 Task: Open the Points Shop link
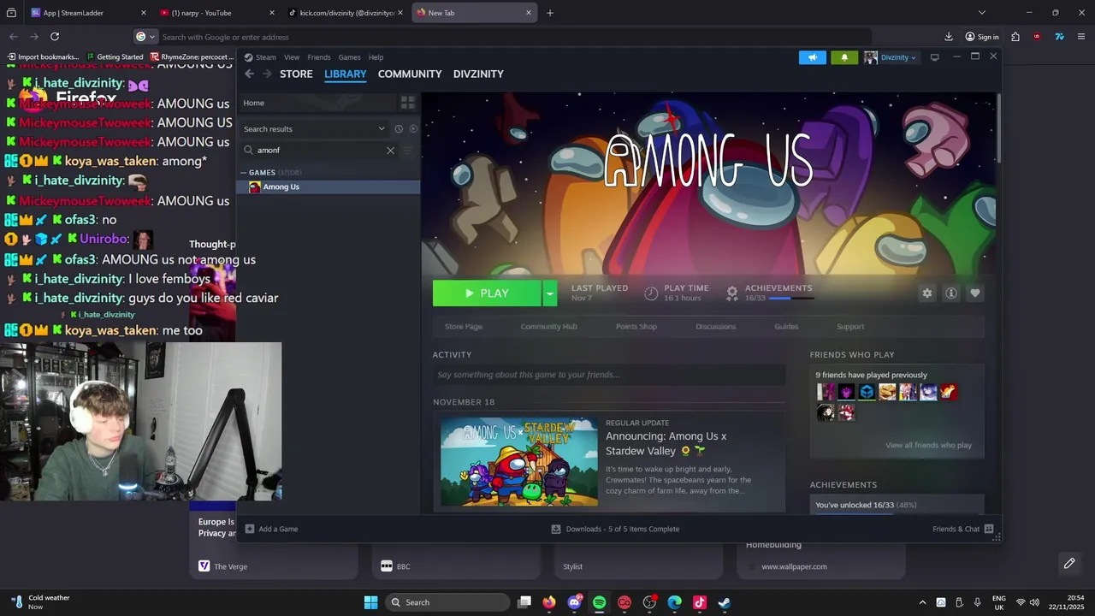[x=636, y=327]
